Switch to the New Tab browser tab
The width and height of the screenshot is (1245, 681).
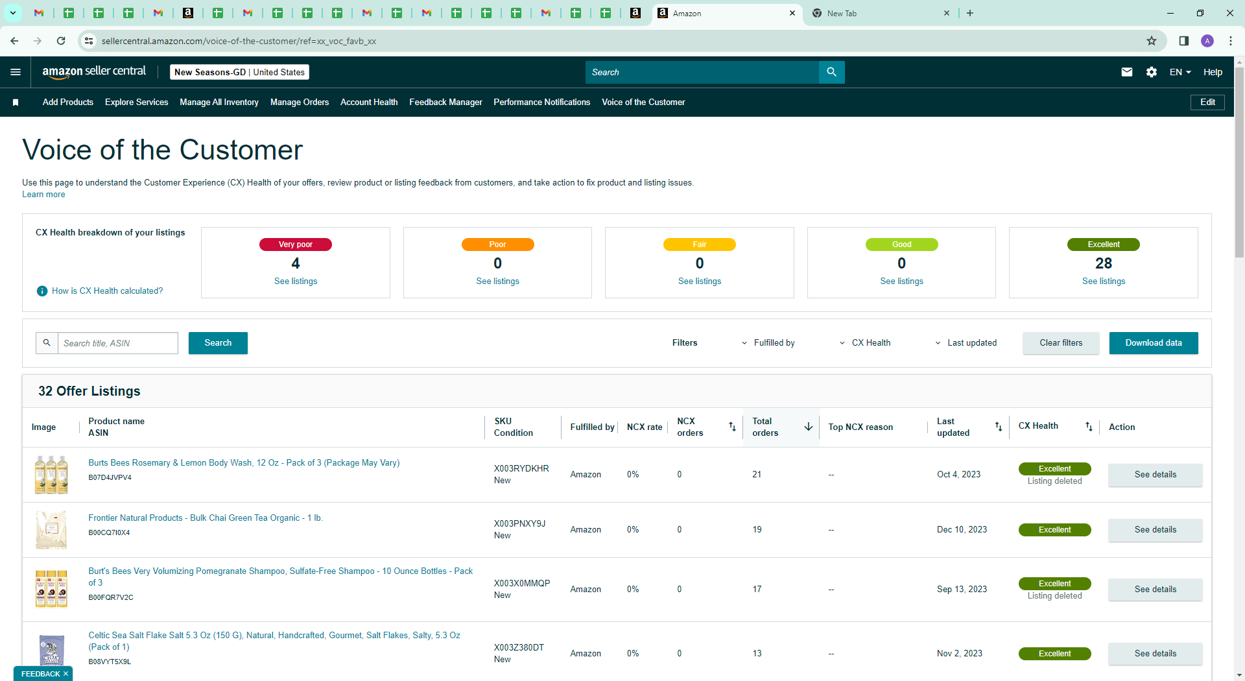[x=881, y=13]
